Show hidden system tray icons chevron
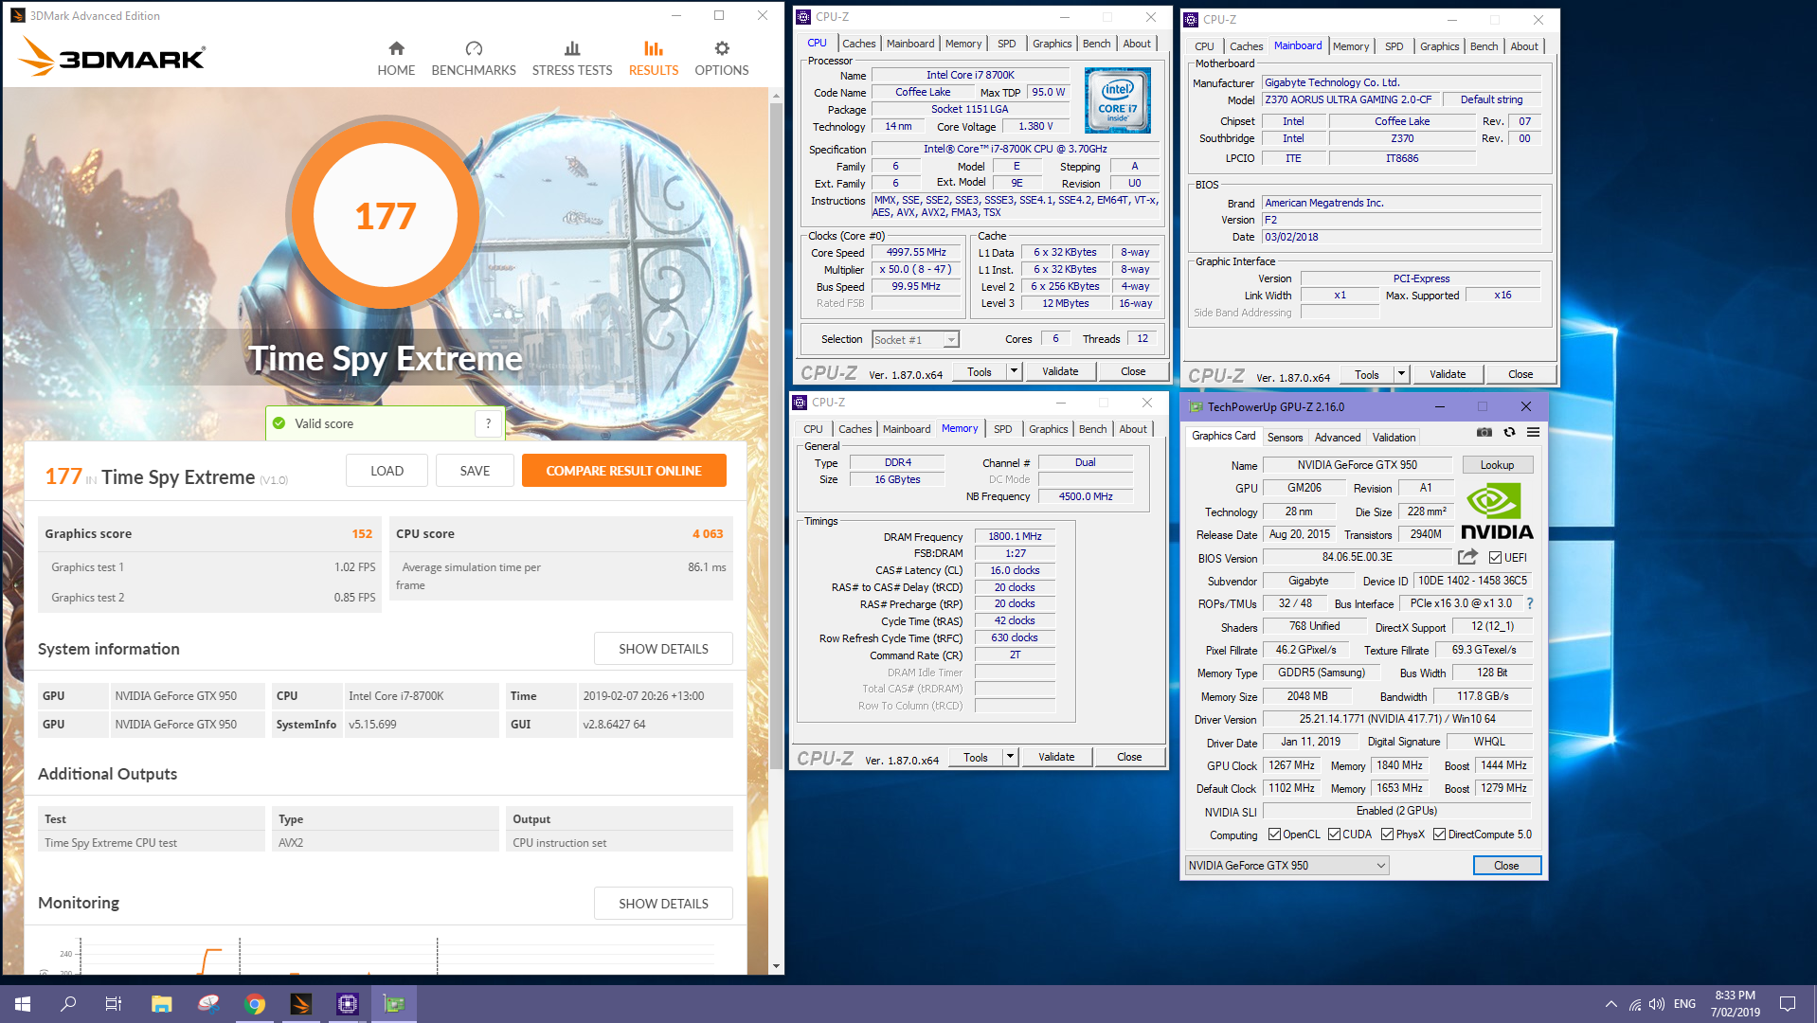Screen dimensions: 1817x1023 (1610, 1004)
